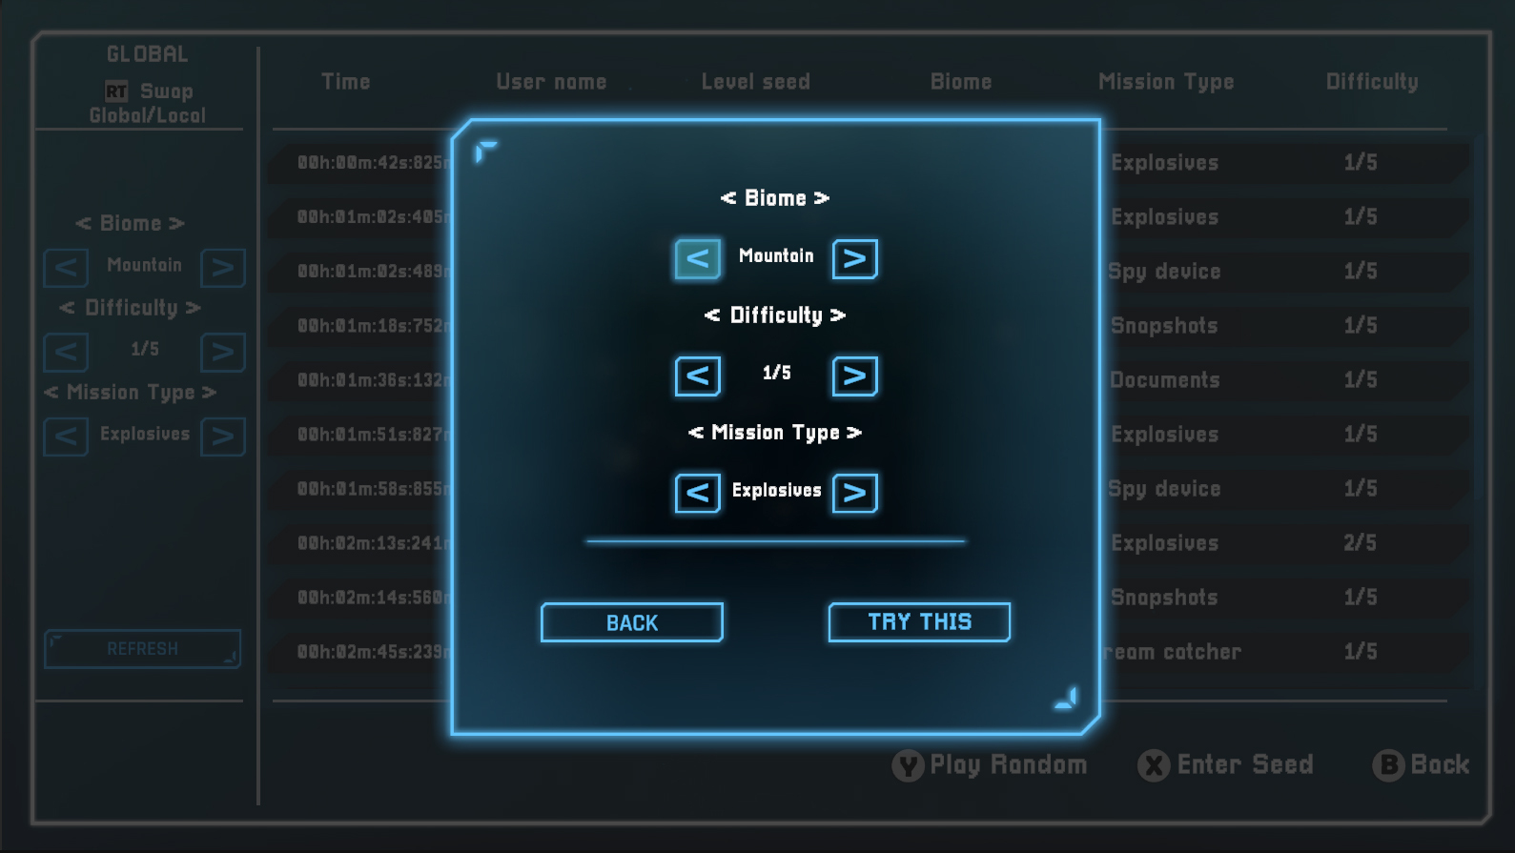Click Mountain value in the dialog
This screenshot has width=1515, height=853.
point(776,255)
